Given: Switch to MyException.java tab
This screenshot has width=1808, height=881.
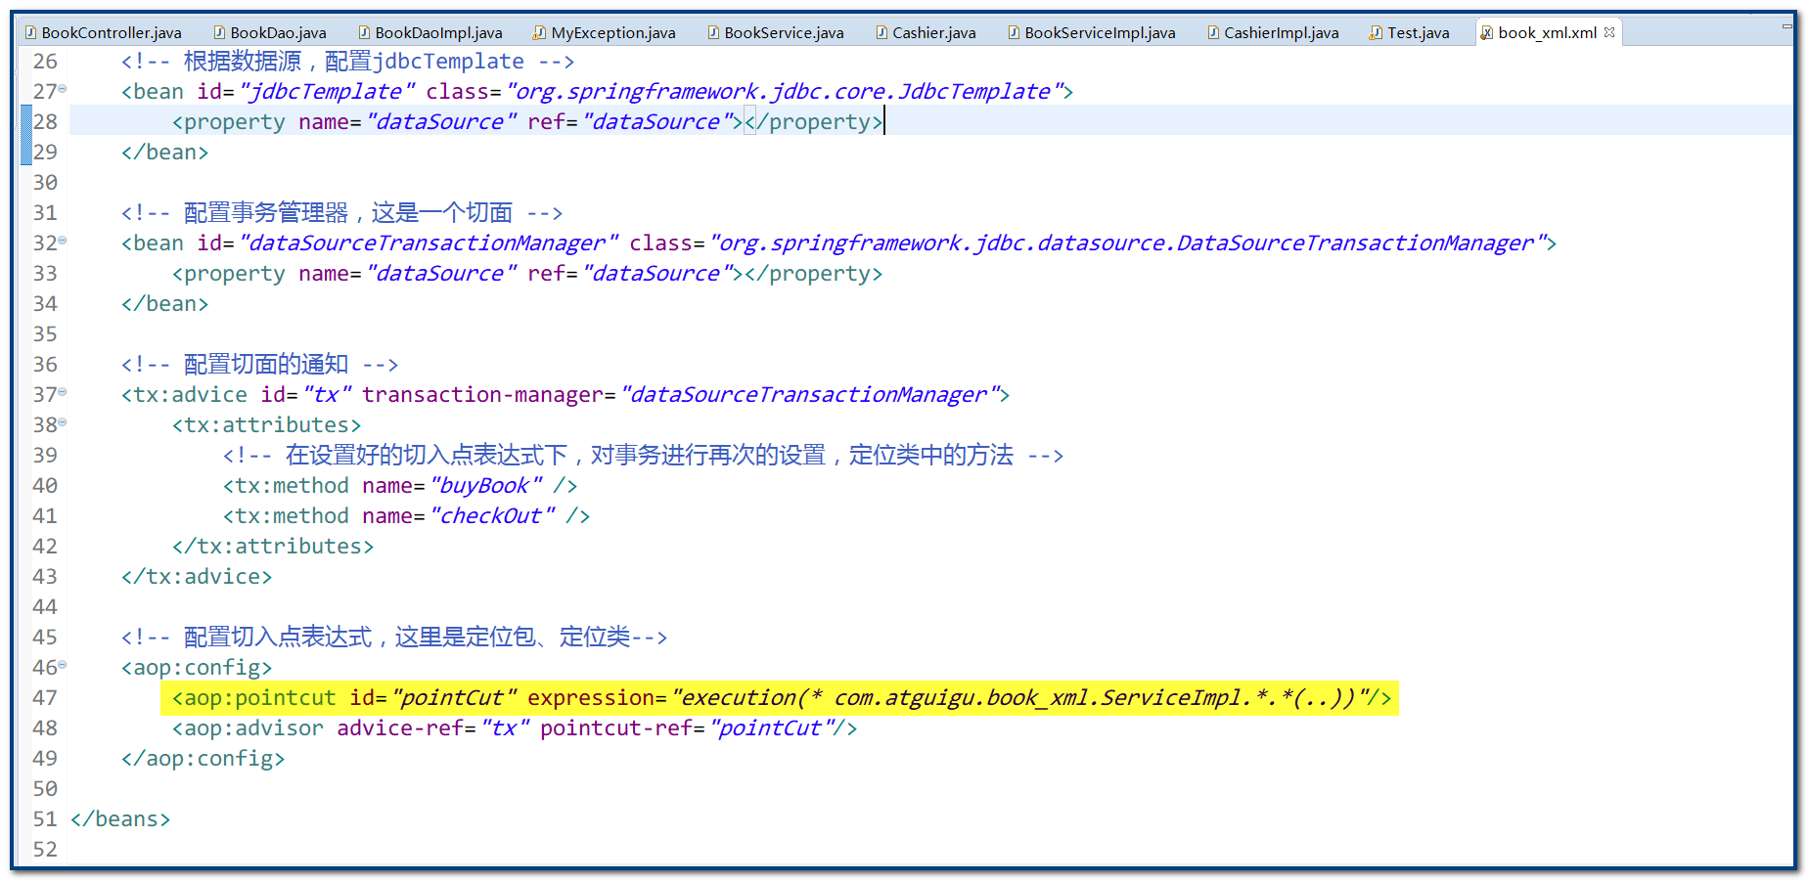Looking at the screenshot, I should [604, 32].
